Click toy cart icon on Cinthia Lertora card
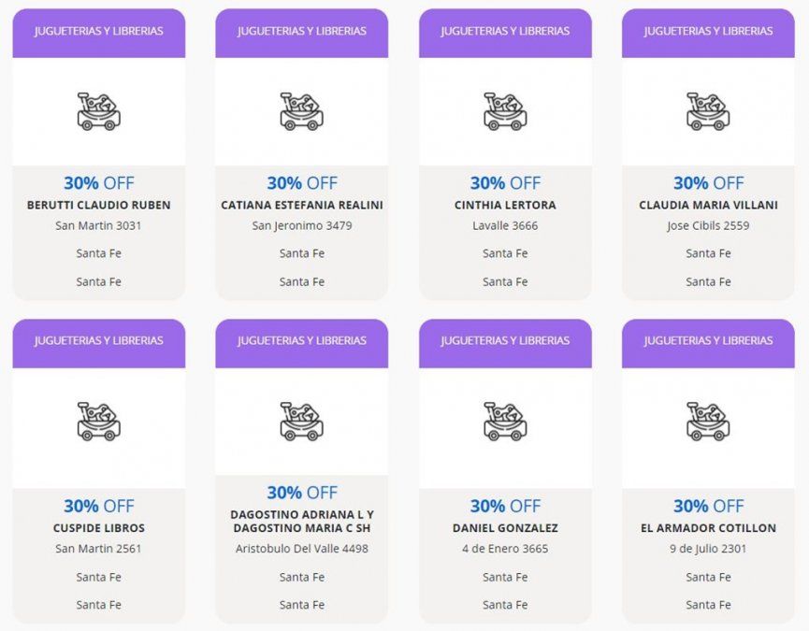Image resolution: width=809 pixels, height=631 pixels. 505,111
